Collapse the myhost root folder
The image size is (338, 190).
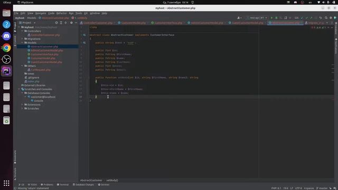coord(19,27)
